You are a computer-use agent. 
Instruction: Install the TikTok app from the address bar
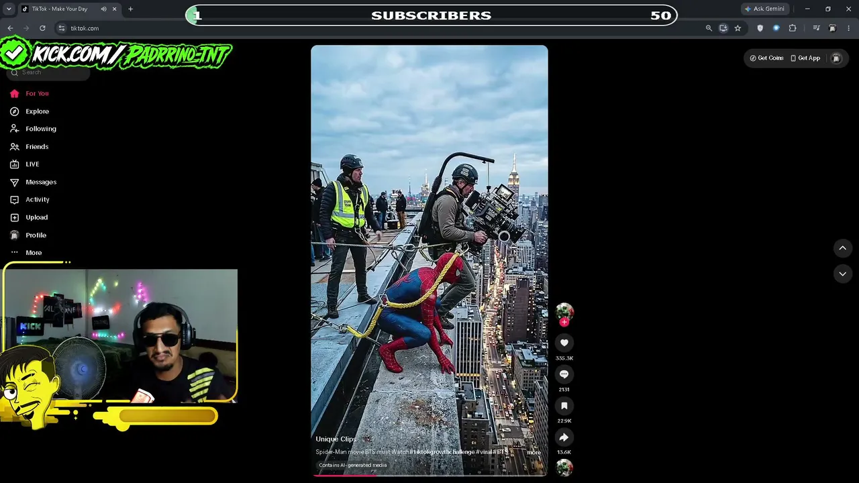point(723,28)
